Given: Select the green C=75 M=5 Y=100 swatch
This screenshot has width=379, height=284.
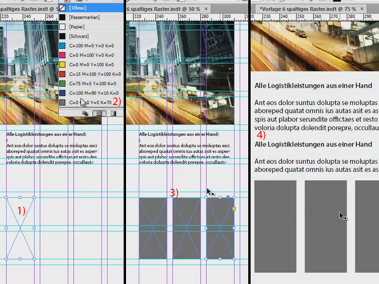Looking at the screenshot, I should [x=85, y=83].
